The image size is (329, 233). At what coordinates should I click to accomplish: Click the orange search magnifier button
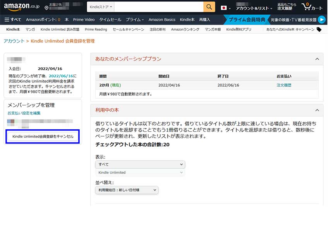point(209,7)
